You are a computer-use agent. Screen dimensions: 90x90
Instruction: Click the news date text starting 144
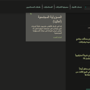click(89, 28)
